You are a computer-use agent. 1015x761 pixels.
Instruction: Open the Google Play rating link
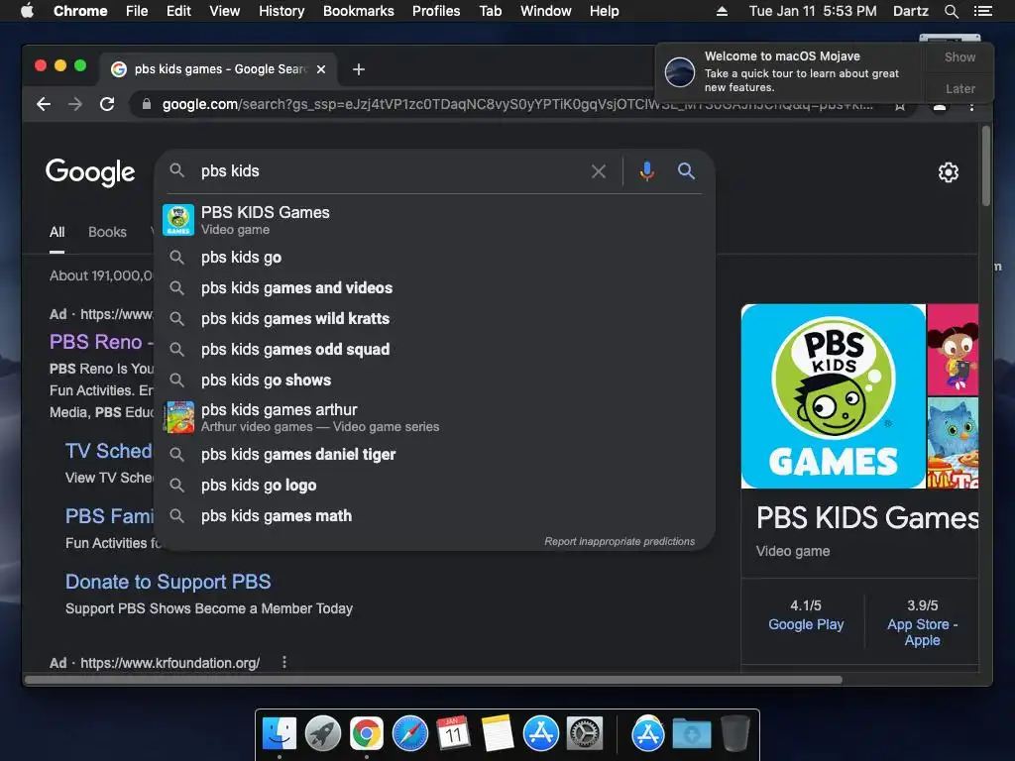point(806,624)
